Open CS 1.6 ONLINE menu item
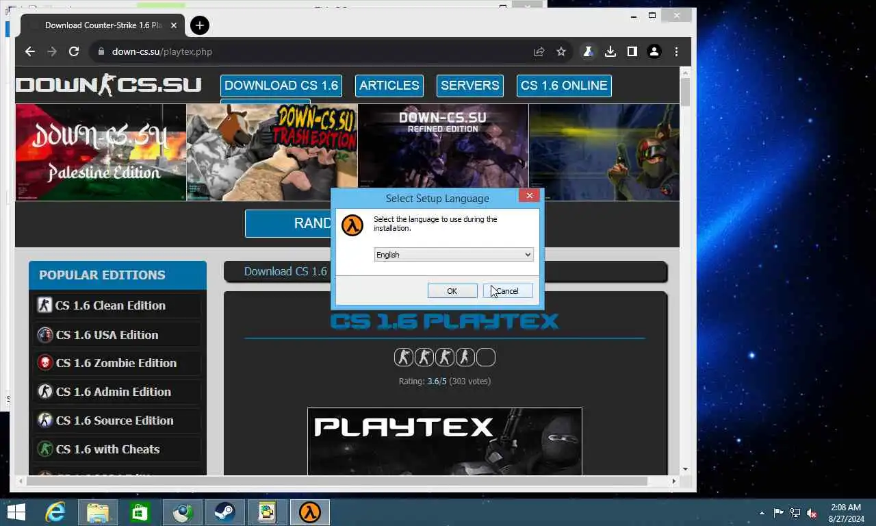 [x=564, y=86]
